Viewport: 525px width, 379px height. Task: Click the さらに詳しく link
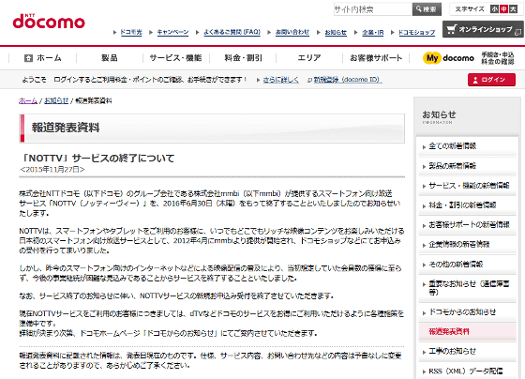click(281, 80)
